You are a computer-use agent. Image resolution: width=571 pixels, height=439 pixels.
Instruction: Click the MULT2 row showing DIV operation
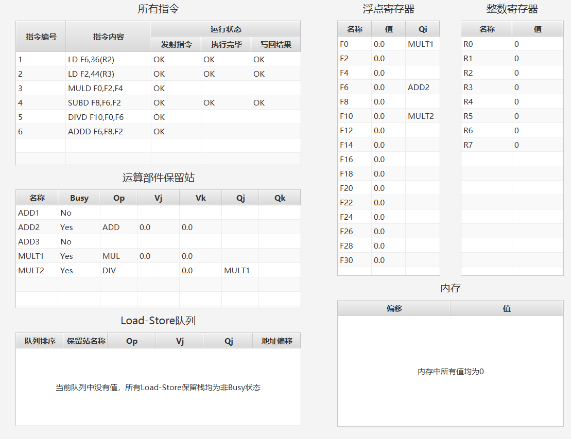click(36, 270)
